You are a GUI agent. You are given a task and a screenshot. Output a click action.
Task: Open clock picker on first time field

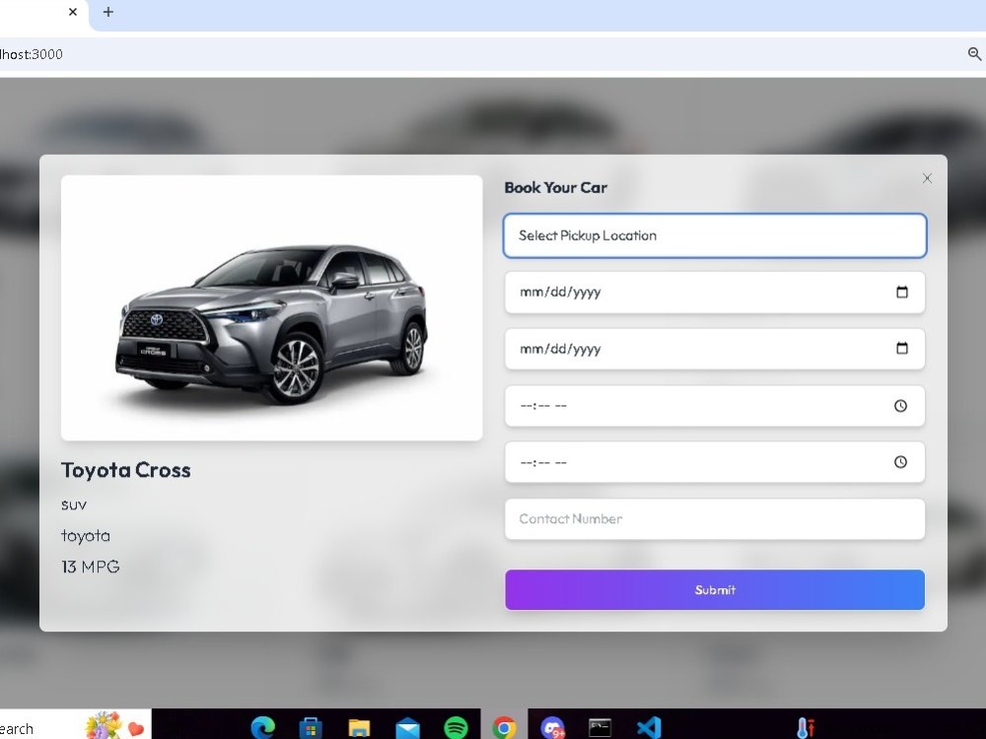(900, 405)
